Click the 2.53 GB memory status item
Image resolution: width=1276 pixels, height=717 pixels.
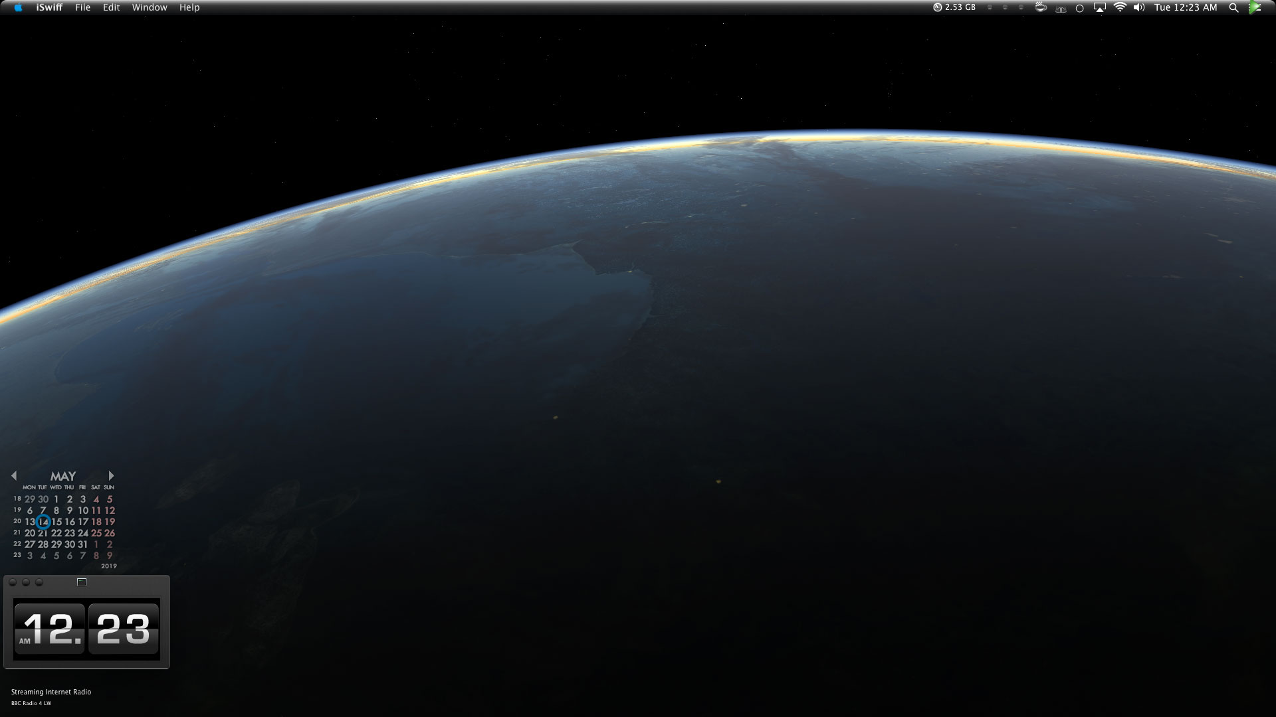click(954, 7)
